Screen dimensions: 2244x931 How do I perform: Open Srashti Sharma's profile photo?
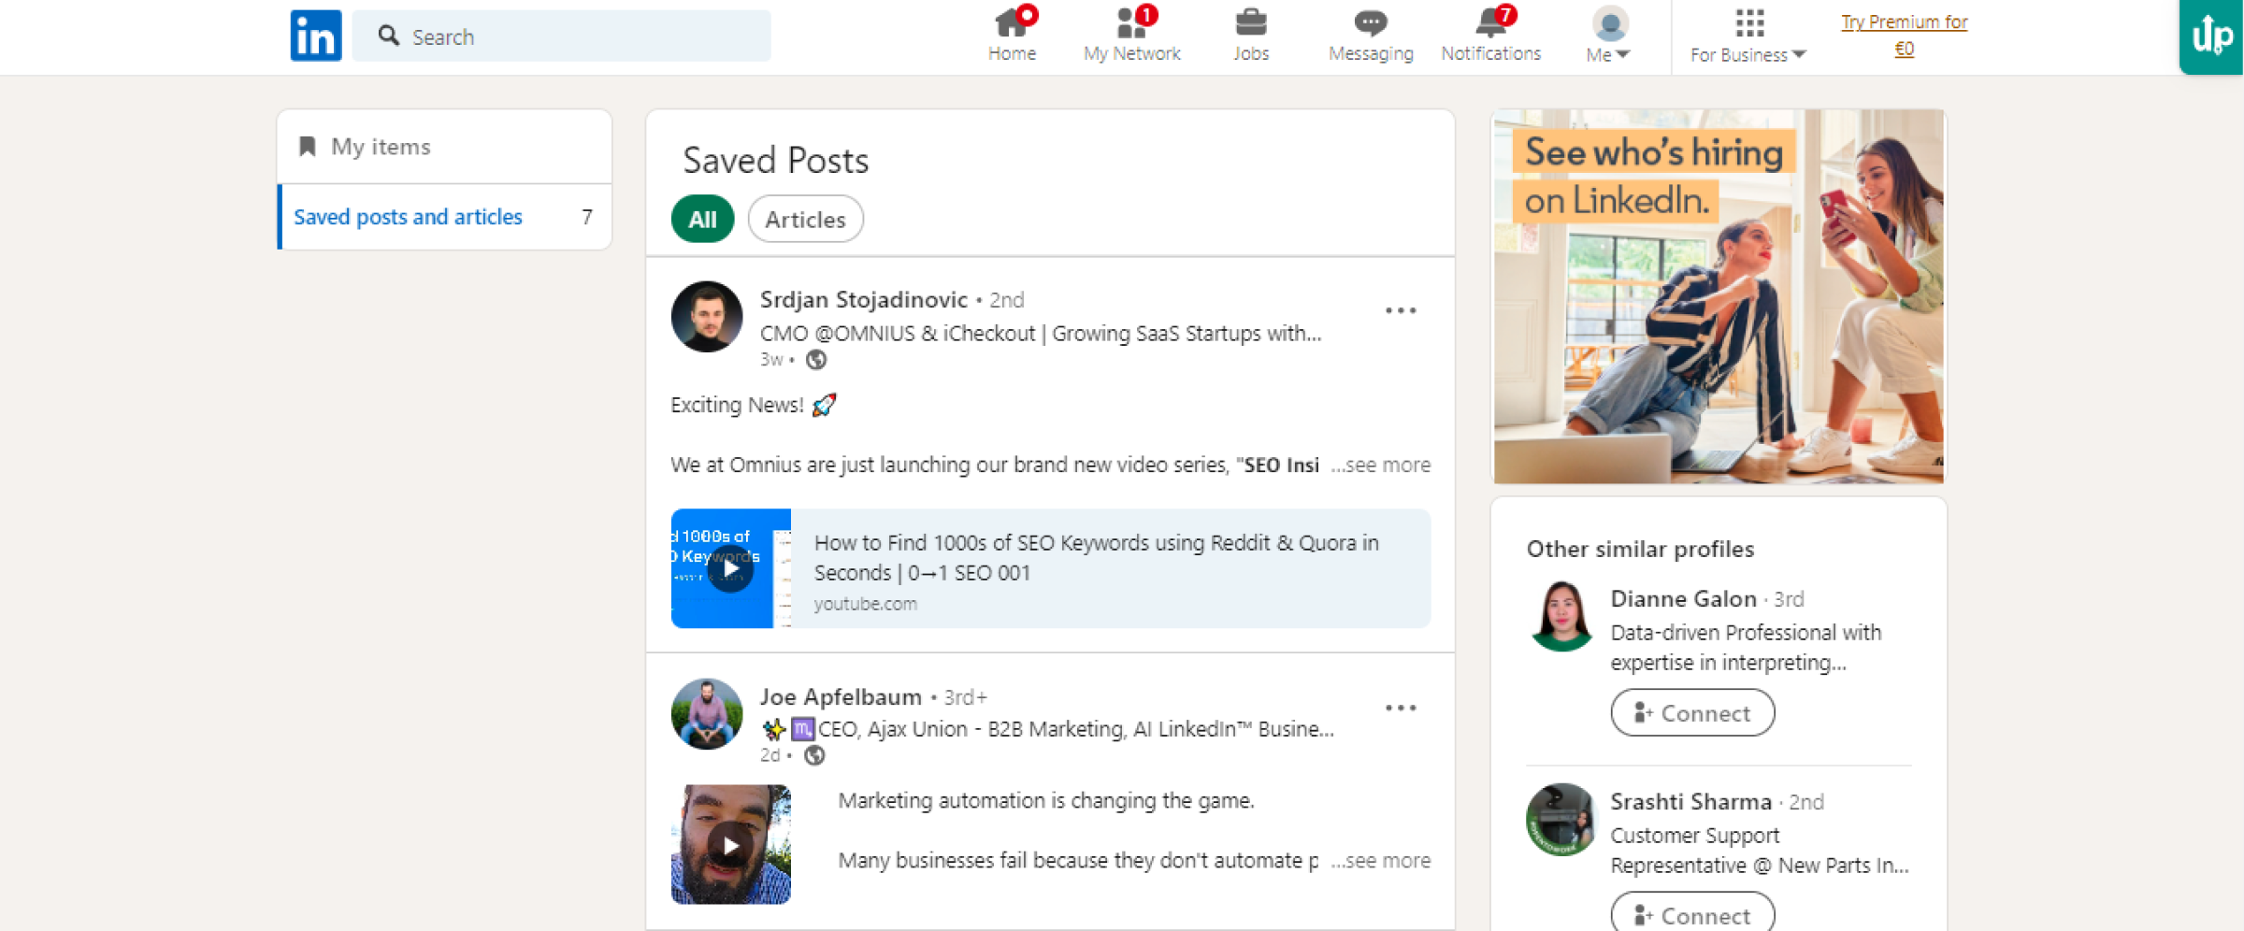(1561, 819)
